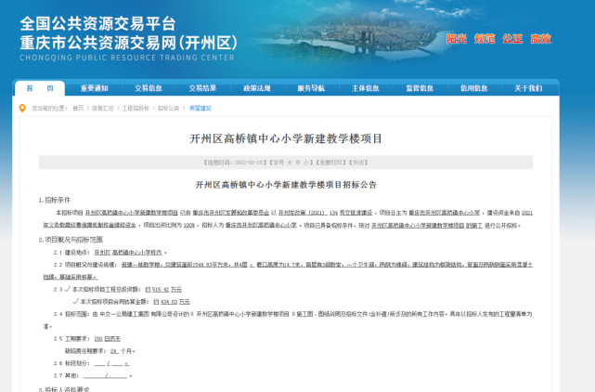
Task: Click the 24 个月 defect liability value
Action: [123, 351]
